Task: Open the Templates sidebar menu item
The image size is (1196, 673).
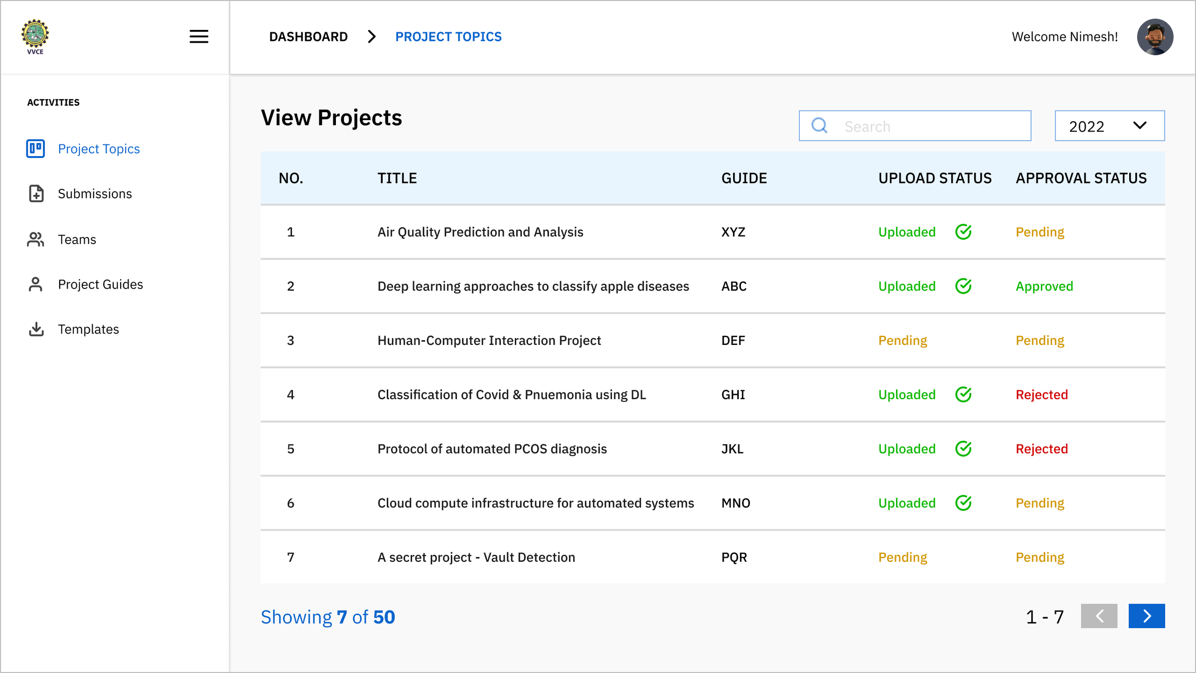Action: (x=88, y=329)
